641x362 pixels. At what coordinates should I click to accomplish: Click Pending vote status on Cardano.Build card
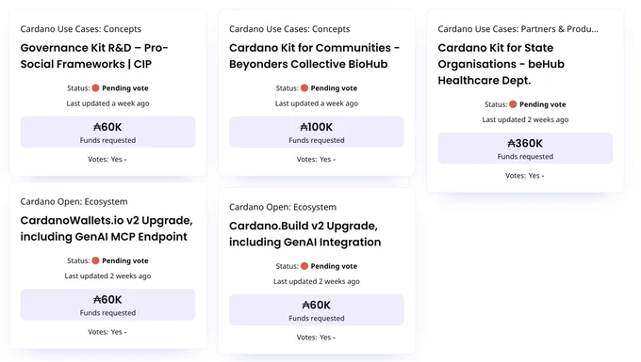click(334, 266)
